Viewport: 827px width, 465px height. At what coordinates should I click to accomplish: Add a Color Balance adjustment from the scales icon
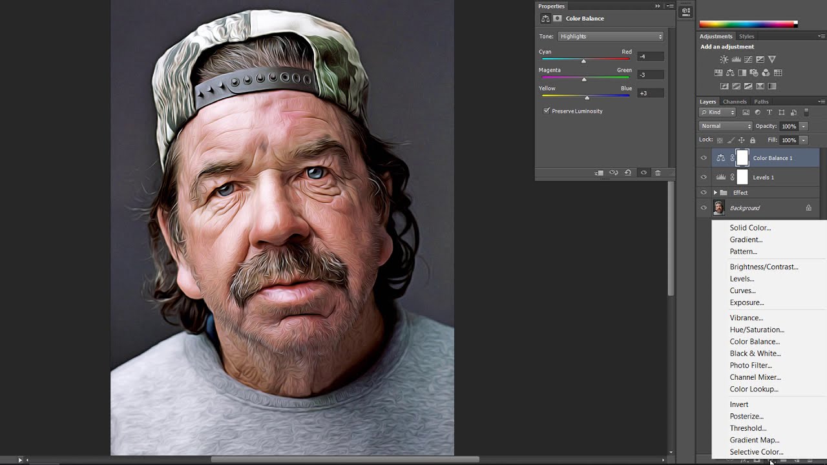point(730,73)
